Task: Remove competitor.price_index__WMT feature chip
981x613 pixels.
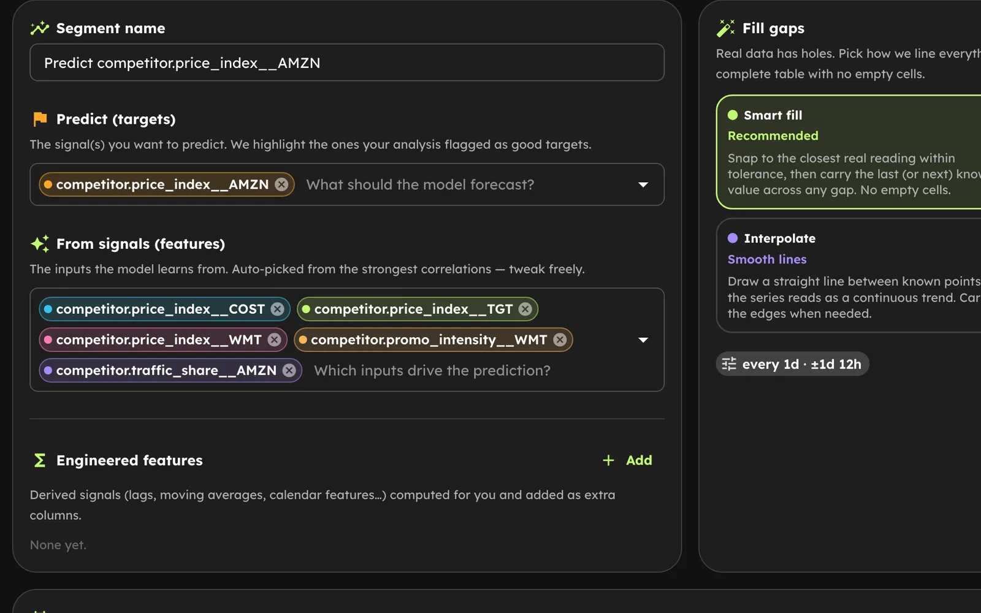Action: pyautogui.click(x=275, y=340)
